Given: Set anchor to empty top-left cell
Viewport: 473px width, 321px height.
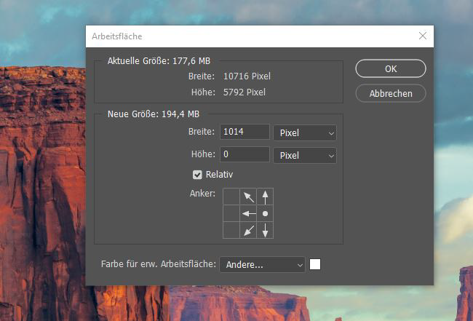Looking at the screenshot, I should (x=231, y=196).
